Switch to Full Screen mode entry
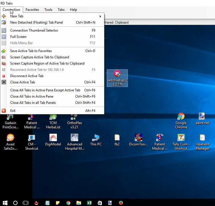This screenshot has height=206, width=215. pyautogui.click(x=52, y=37)
